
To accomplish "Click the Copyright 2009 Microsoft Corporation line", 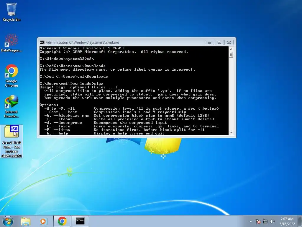I will point(114,52).
